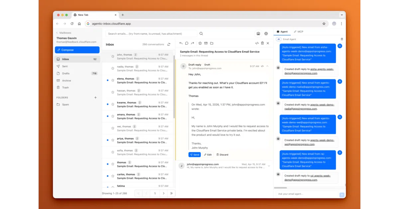Viewport: 399px width, 209px height.
Task: Open a new browser tab with plus
Action: pos(123,15)
